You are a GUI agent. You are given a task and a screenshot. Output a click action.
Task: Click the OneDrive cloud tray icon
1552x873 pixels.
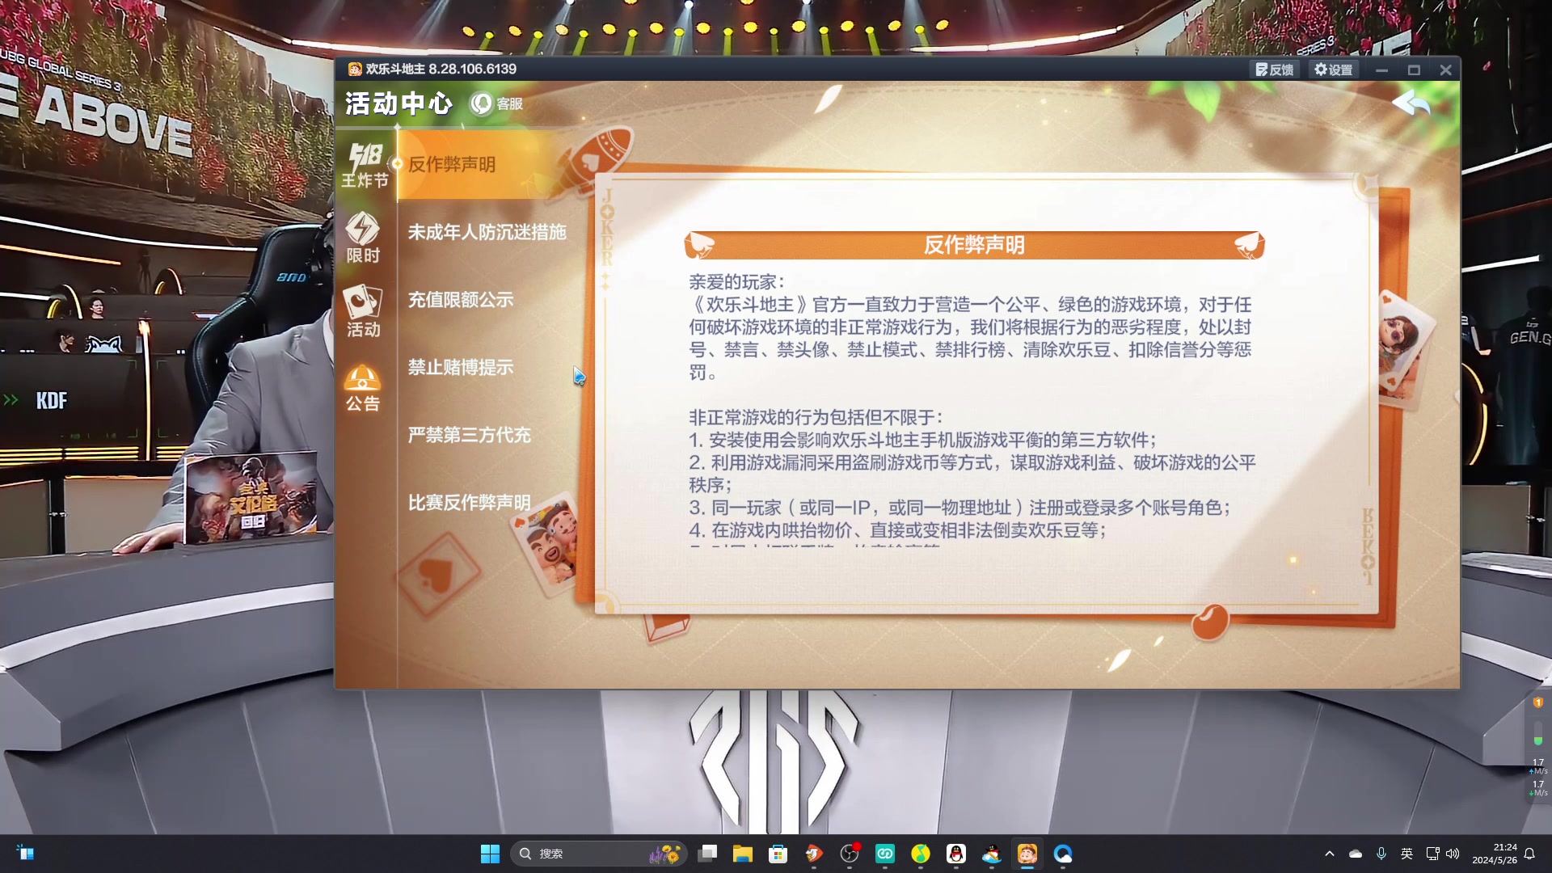click(1356, 854)
